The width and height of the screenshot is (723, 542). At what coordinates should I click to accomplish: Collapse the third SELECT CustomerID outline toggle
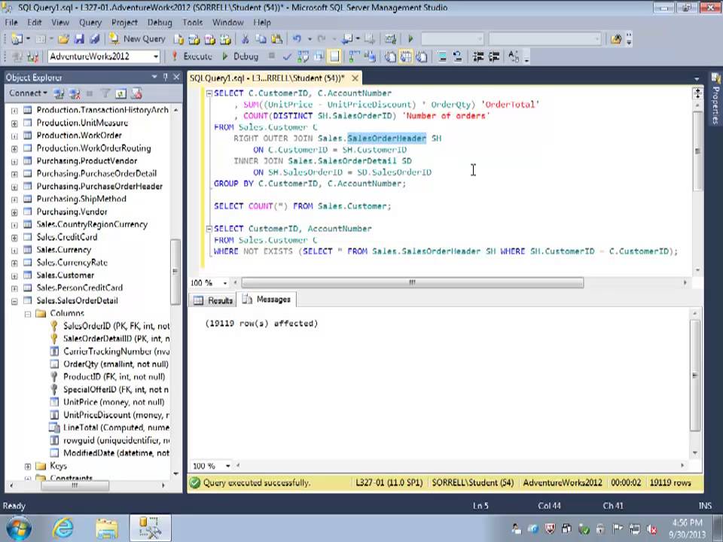tap(209, 229)
